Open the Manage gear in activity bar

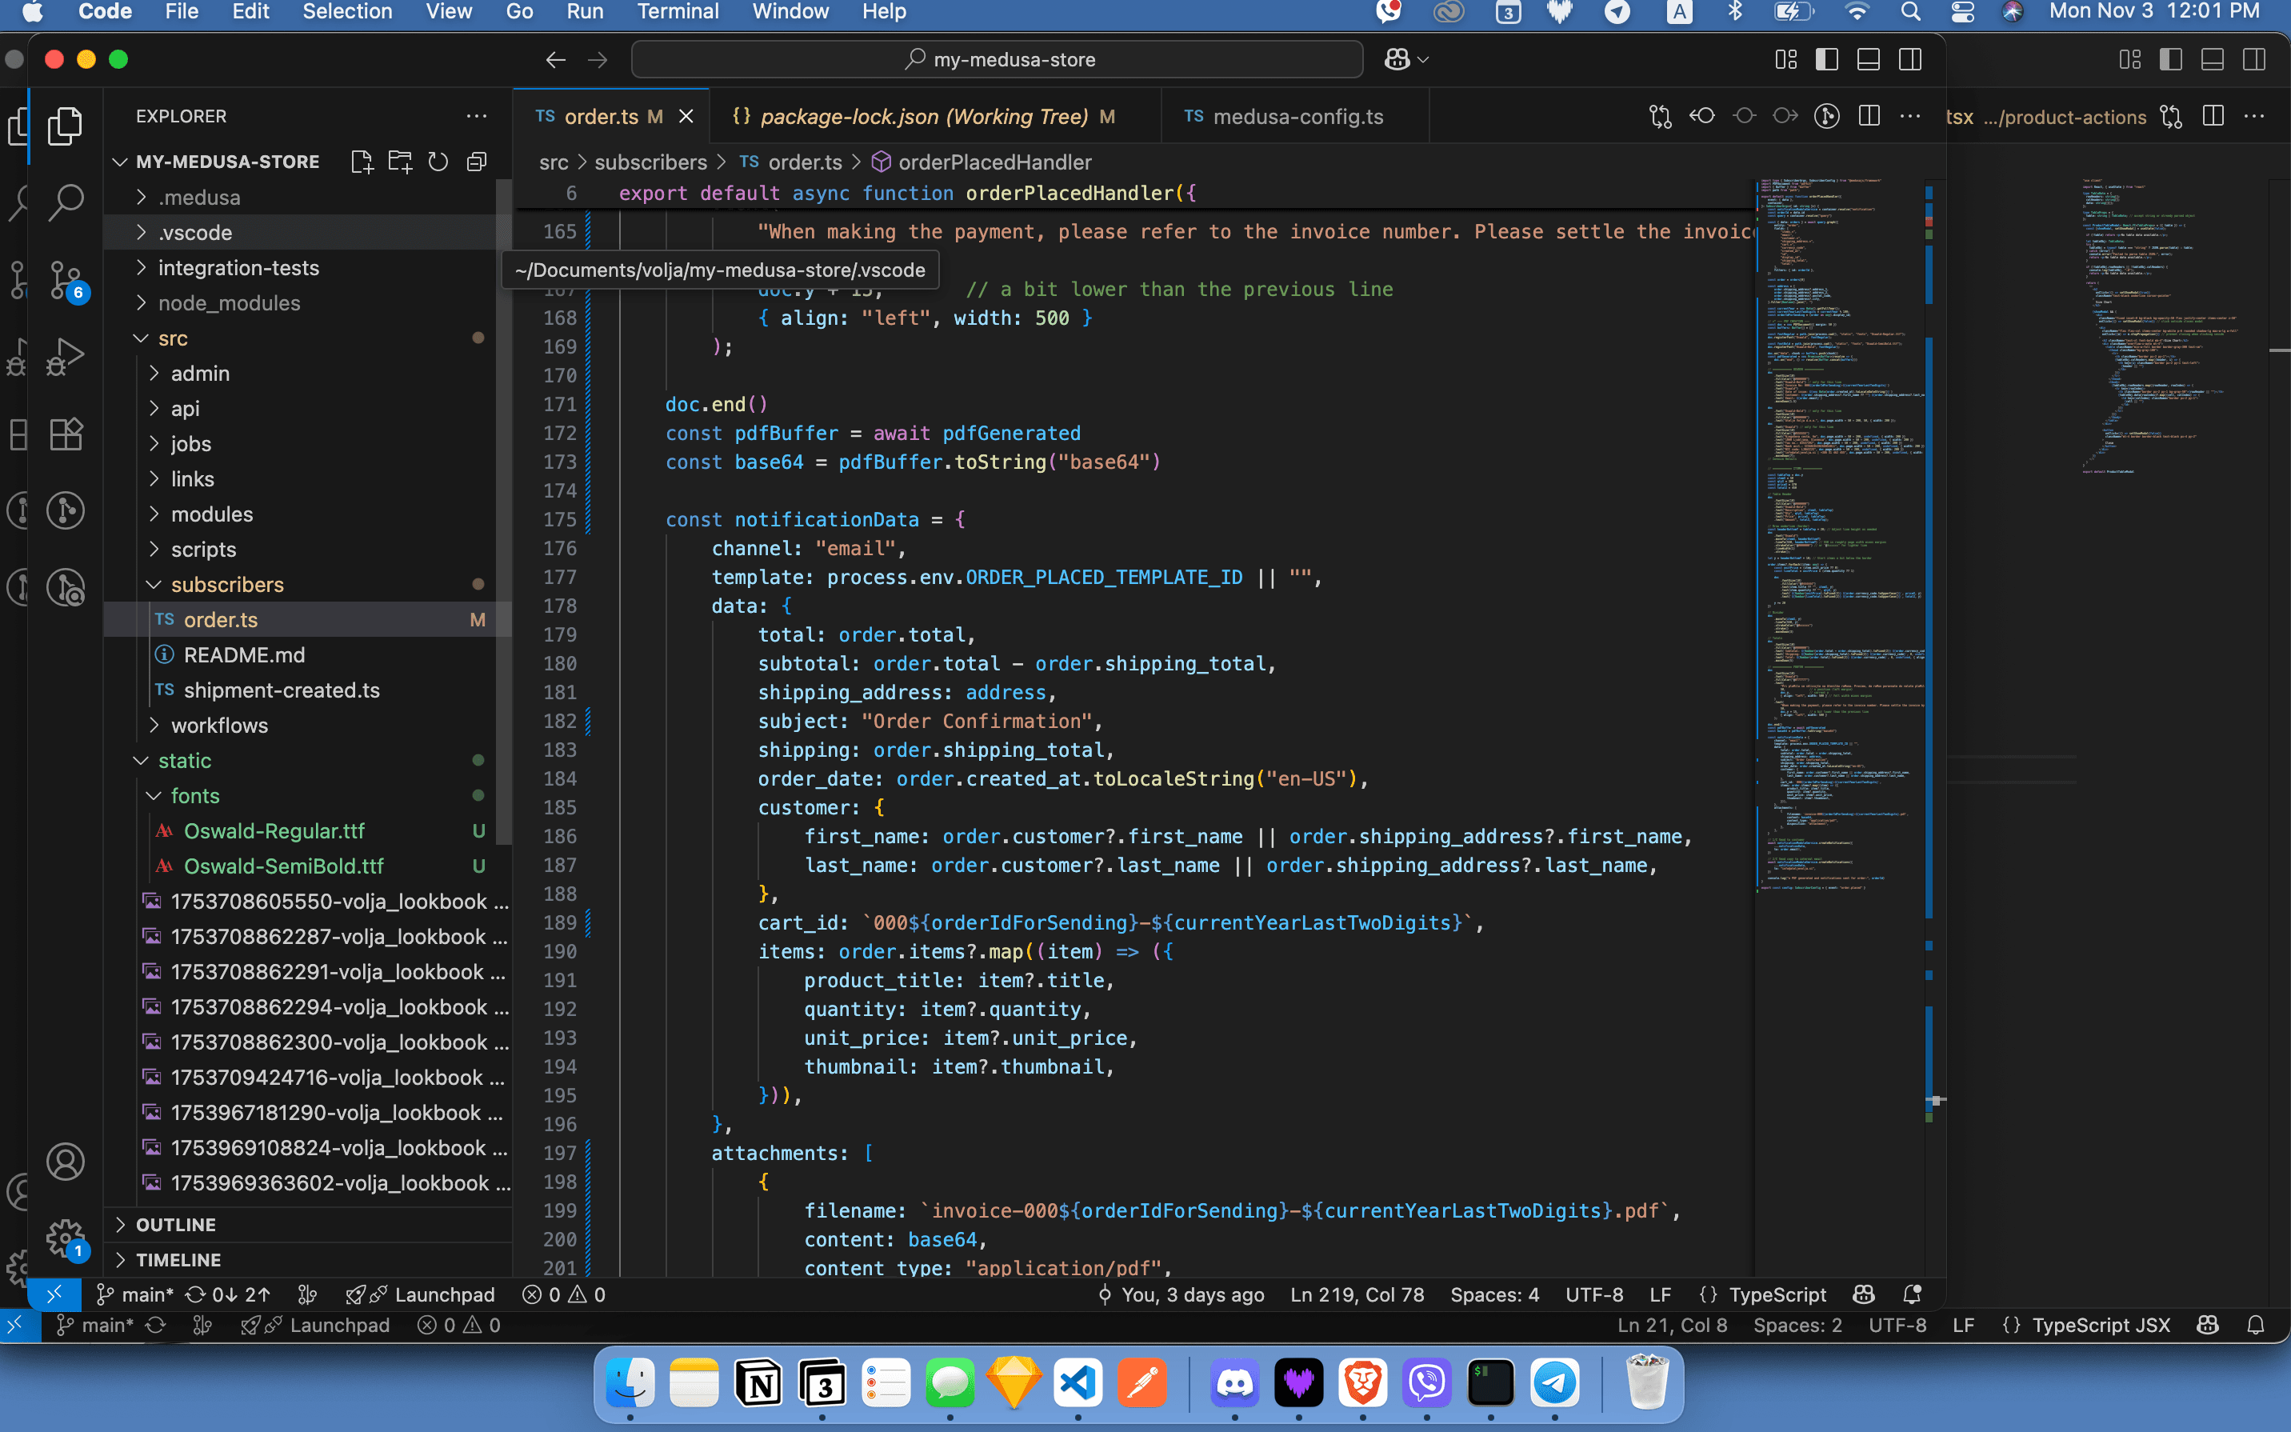tap(66, 1237)
